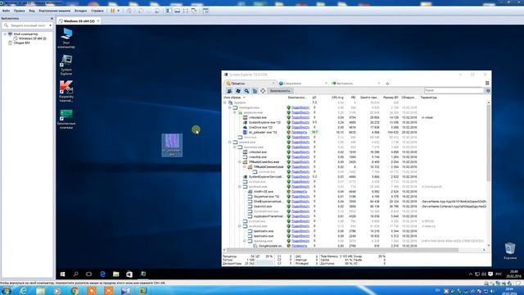Select the Kaspersky Internet Security desktop icon
This screenshot has width=524, height=295.
pyautogui.click(x=66, y=91)
